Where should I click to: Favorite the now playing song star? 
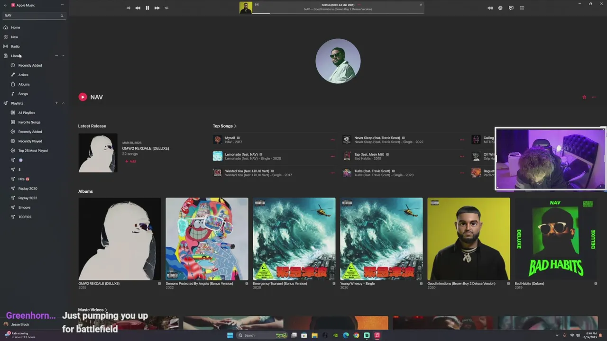tap(421, 5)
